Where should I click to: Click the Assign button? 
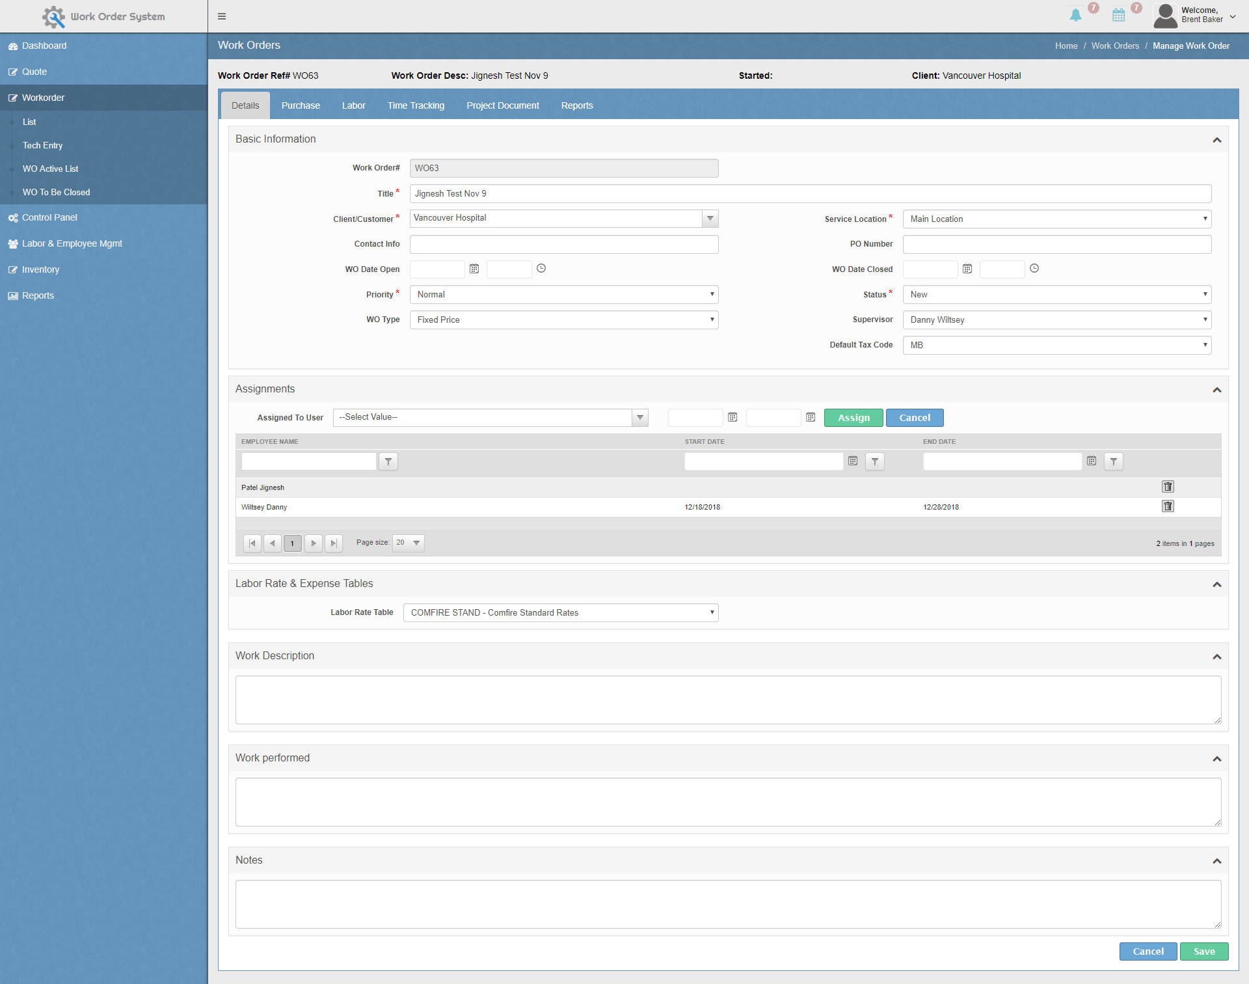(x=852, y=417)
